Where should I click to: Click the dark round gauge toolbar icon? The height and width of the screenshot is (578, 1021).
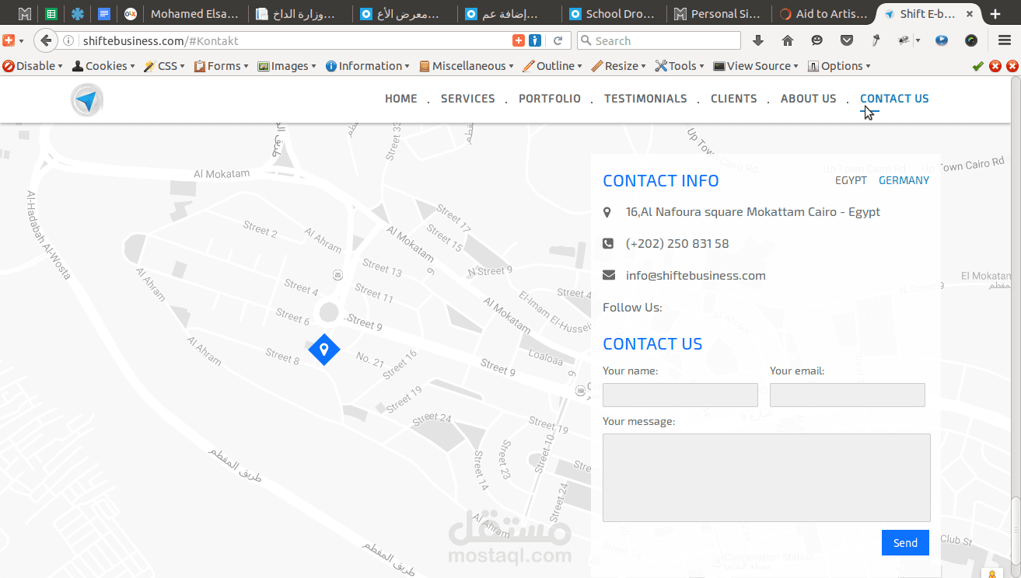point(971,40)
